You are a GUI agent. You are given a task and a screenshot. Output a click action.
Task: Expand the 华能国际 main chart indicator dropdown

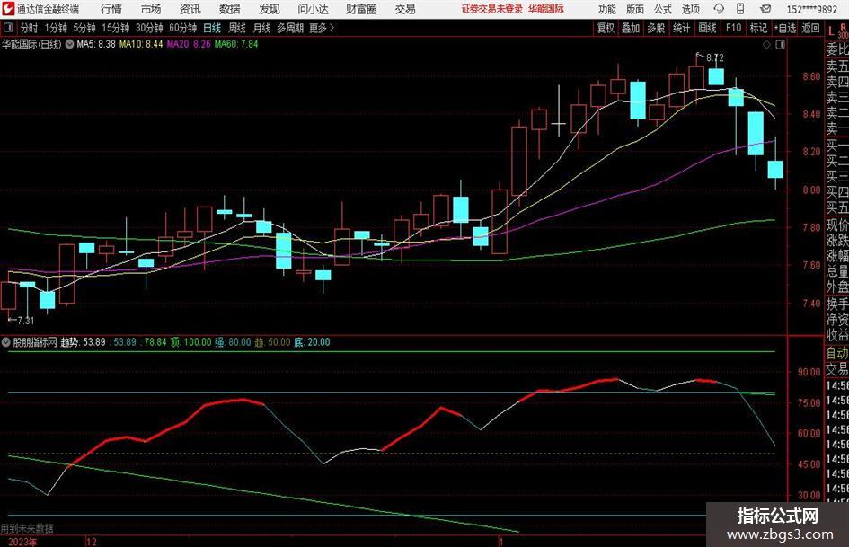coord(70,44)
